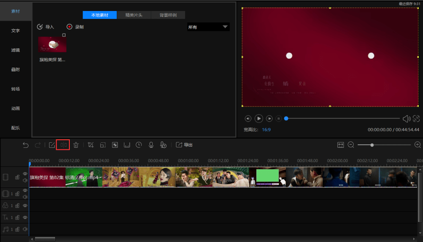The width and height of the screenshot is (423, 242).
Task: Click the split clip tool in toolbar
Action: 63,145
